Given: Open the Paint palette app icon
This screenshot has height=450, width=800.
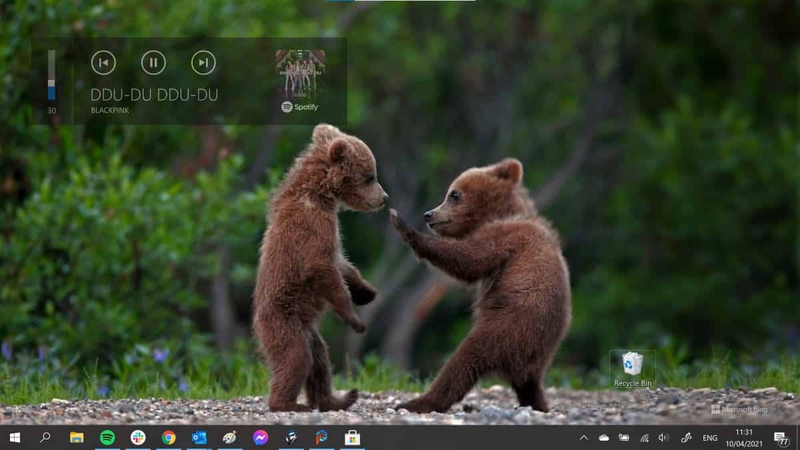Looking at the screenshot, I should pos(229,437).
